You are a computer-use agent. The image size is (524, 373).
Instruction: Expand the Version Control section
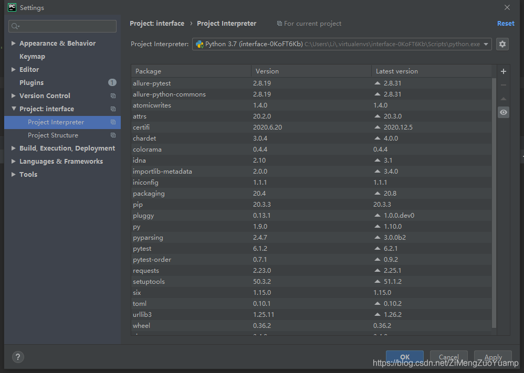click(13, 95)
